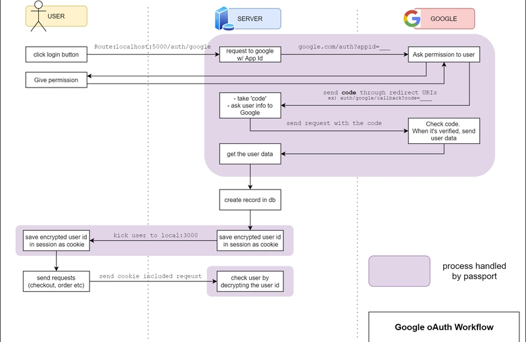The image size is (526, 342).
Task: Select the 'Give permission' box
Action: pyautogui.click(x=57, y=80)
